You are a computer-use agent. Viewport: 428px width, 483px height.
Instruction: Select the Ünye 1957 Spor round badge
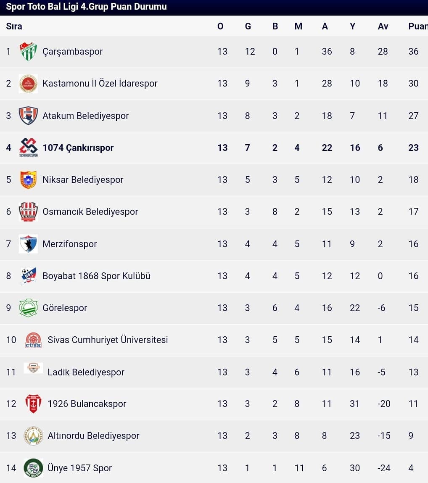[x=33, y=467]
